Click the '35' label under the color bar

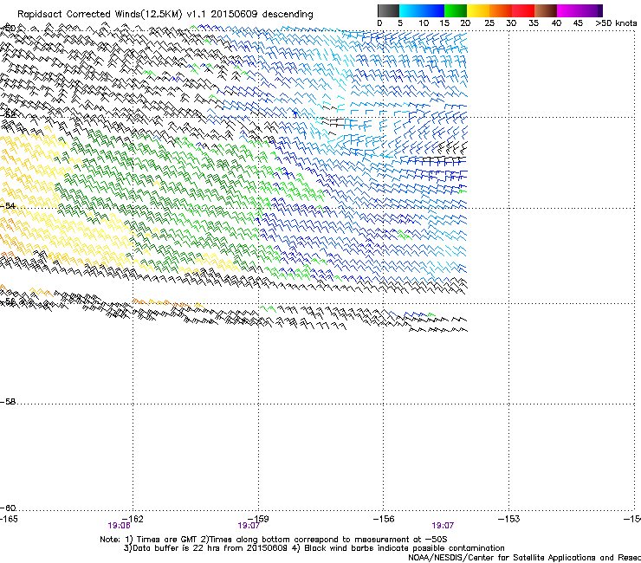point(534,23)
